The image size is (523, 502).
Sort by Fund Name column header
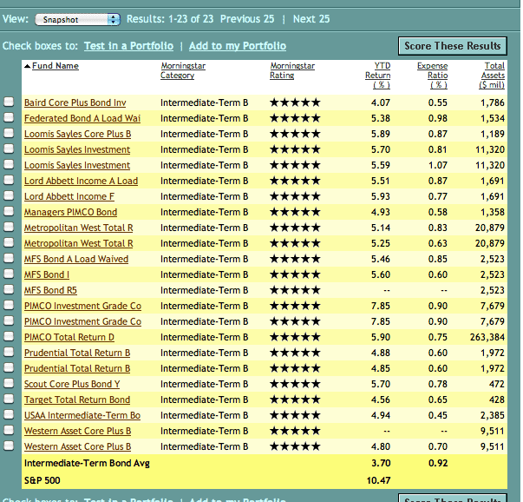click(56, 65)
